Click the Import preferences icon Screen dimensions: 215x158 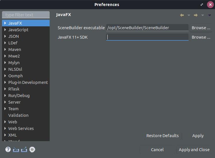pos(16,150)
